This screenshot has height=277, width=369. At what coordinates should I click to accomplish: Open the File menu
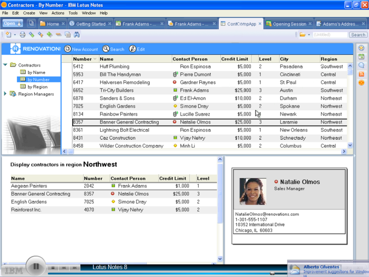[5, 13]
